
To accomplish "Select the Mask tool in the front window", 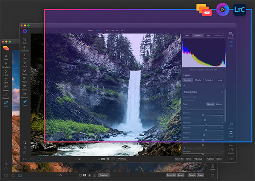I will tap(25, 79).
